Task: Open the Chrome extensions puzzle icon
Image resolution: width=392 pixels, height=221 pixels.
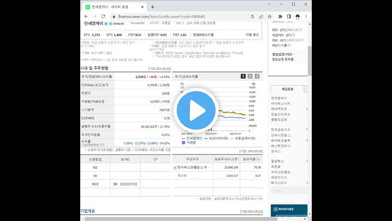Action: (x=280, y=17)
